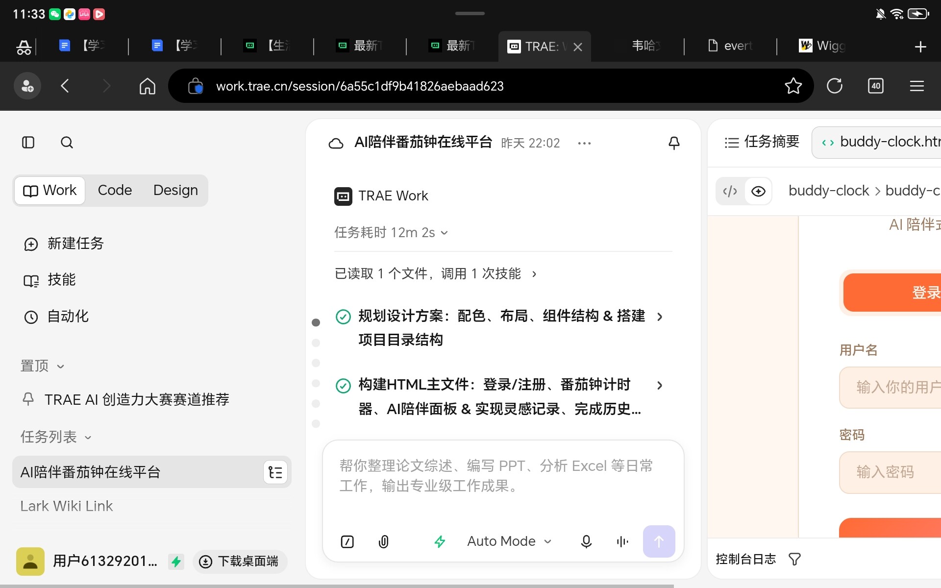Switch to the Wigg browser tab
Image resolution: width=941 pixels, height=588 pixels.
coord(823,46)
